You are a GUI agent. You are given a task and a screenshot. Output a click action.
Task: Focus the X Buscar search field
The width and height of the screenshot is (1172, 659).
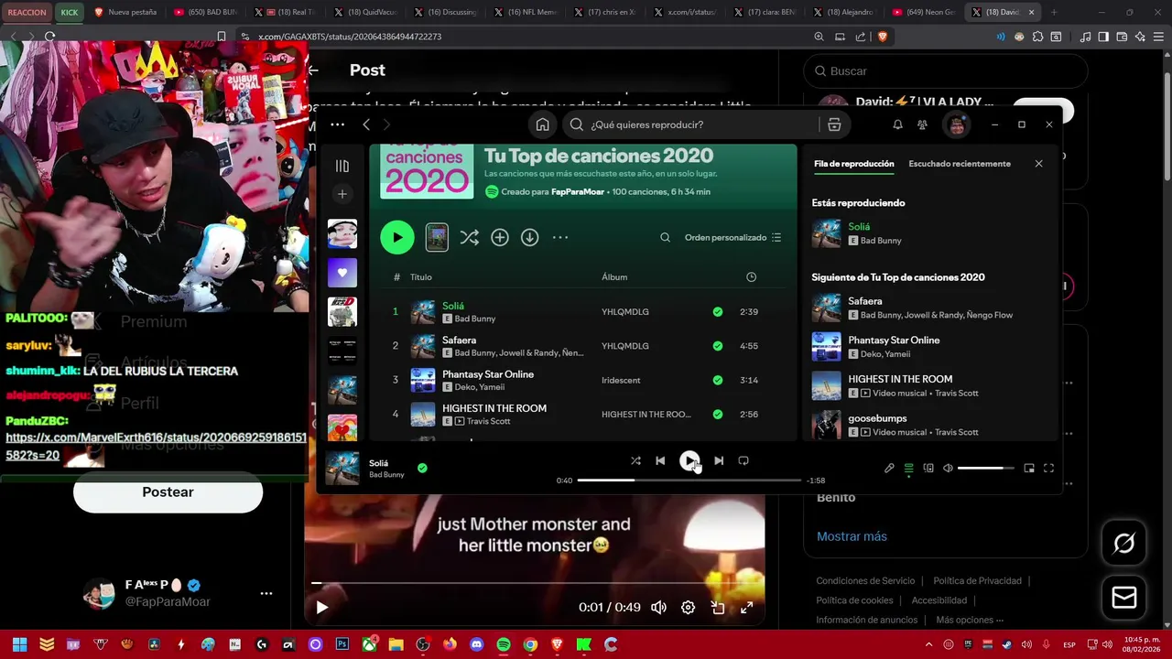tap(946, 70)
